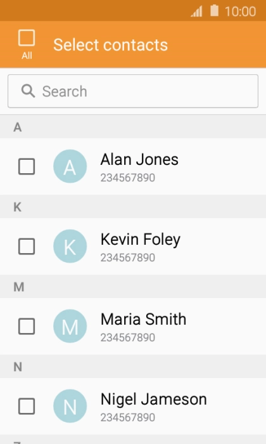Tap the N avatar for Nigel Jameson

point(70,406)
